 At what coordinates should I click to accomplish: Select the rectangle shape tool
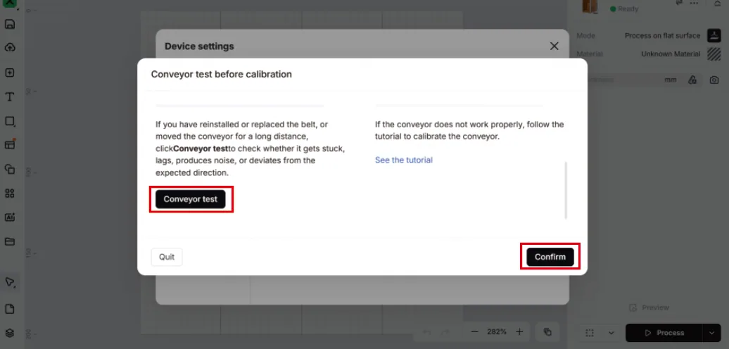[x=10, y=121]
